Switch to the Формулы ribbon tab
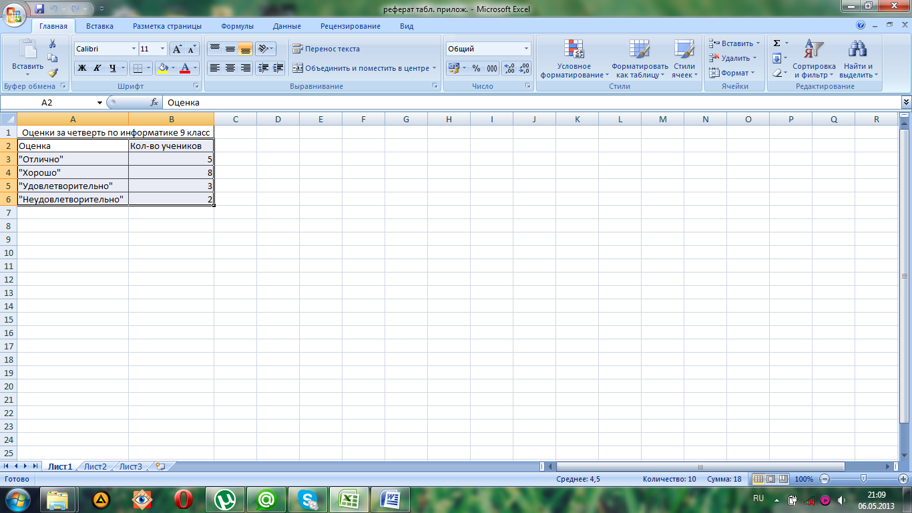 pyautogui.click(x=237, y=26)
